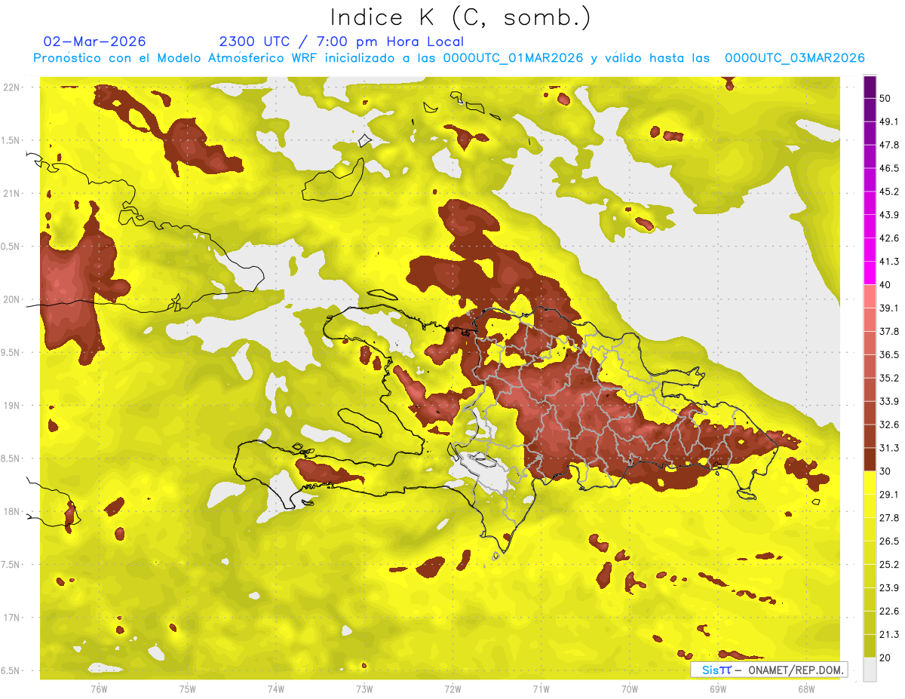Pick the magenta swatch between 40 and 41.3

pos(870,273)
